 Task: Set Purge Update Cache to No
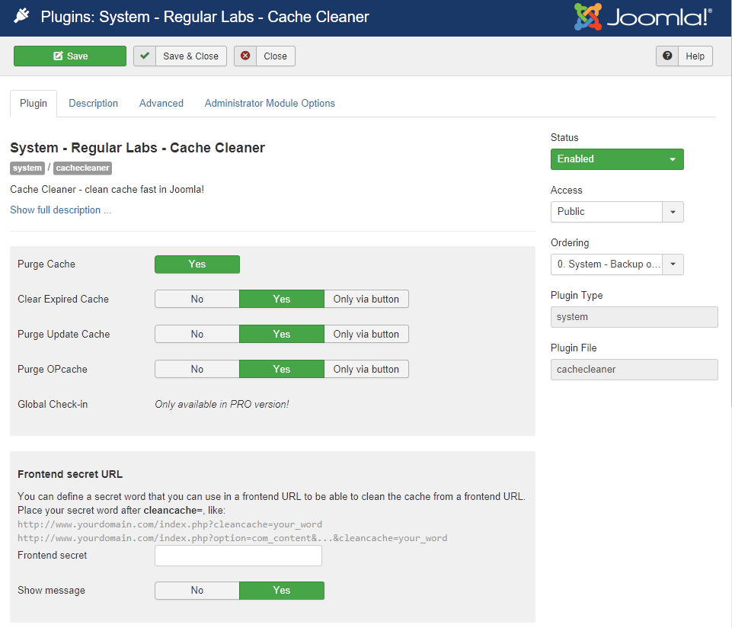pyautogui.click(x=197, y=334)
